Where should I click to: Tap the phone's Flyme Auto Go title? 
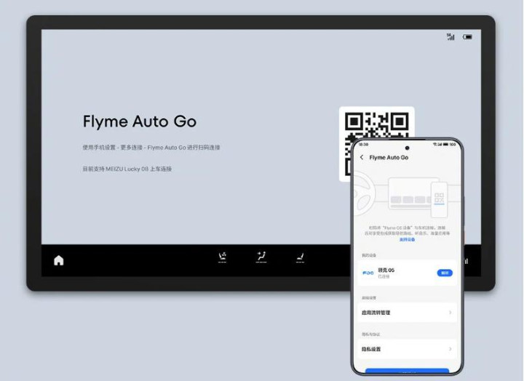389,157
